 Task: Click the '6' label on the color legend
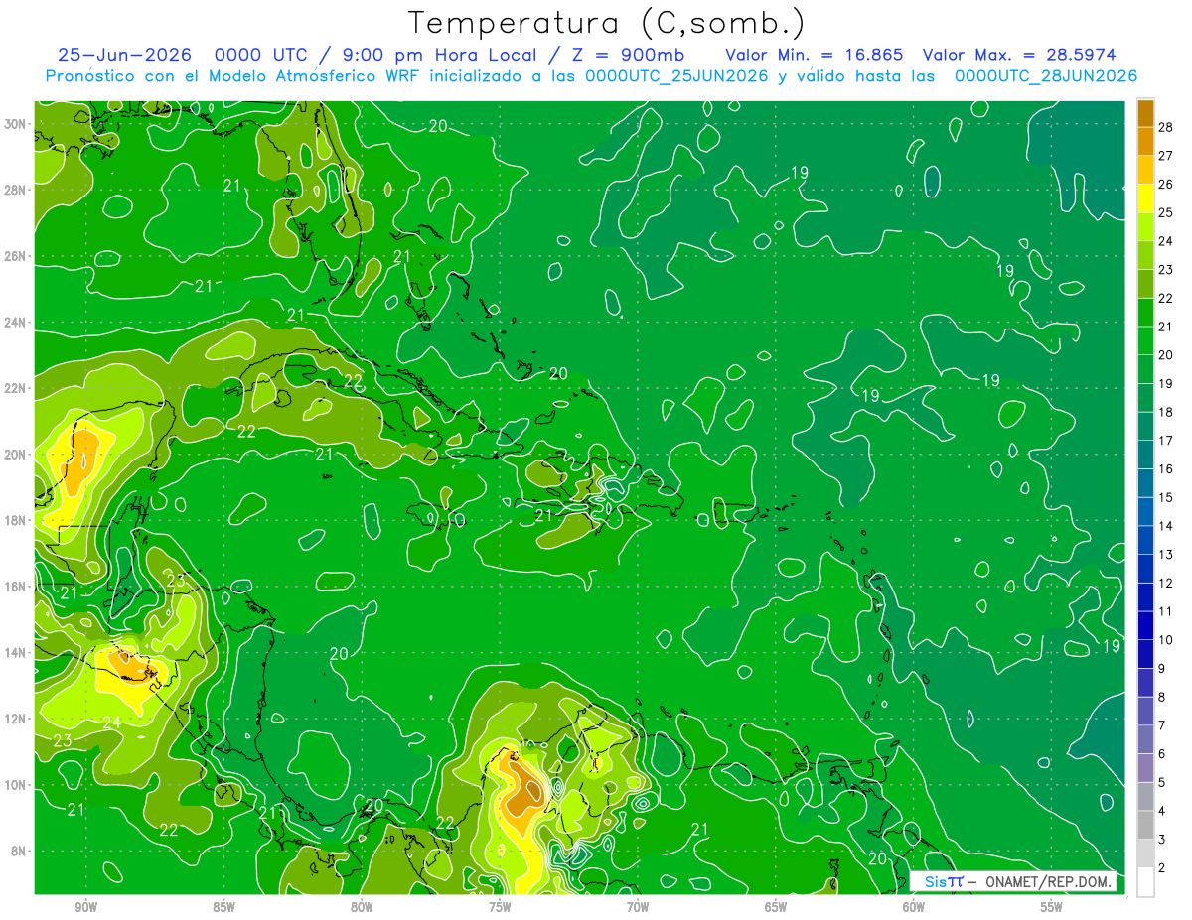pos(1162,754)
